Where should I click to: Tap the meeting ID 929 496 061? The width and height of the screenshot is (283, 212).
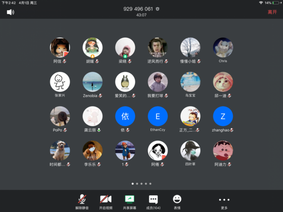coord(138,9)
